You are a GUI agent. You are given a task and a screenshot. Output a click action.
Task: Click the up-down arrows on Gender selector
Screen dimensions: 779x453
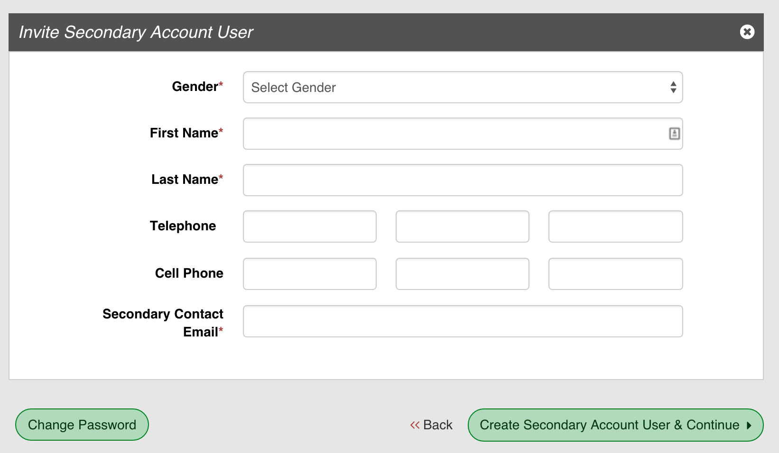pos(673,87)
